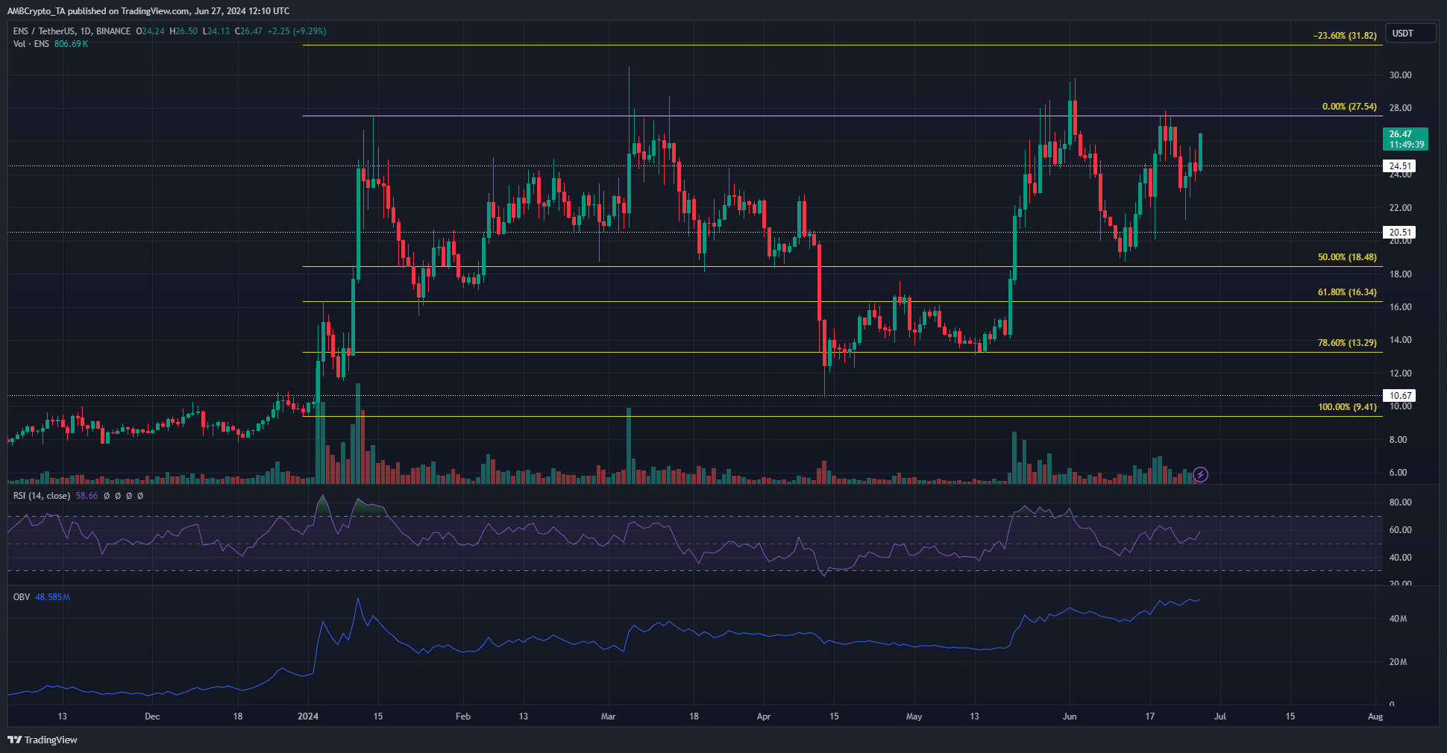Screen dimensions: 1447x753
Task: Click the Apr label on time axis
Action: pyautogui.click(x=764, y=716)
